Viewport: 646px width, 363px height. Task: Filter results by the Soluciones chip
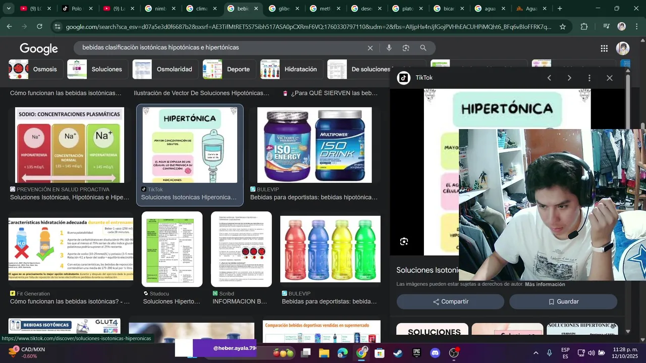coord(97,69)
